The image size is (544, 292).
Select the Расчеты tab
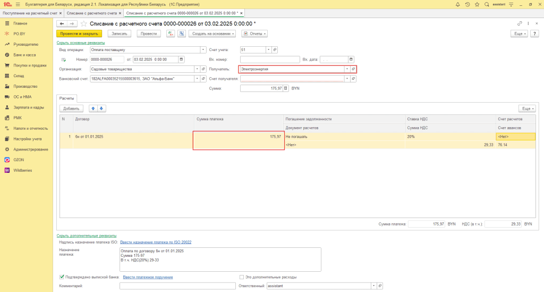tap(66, 98)
